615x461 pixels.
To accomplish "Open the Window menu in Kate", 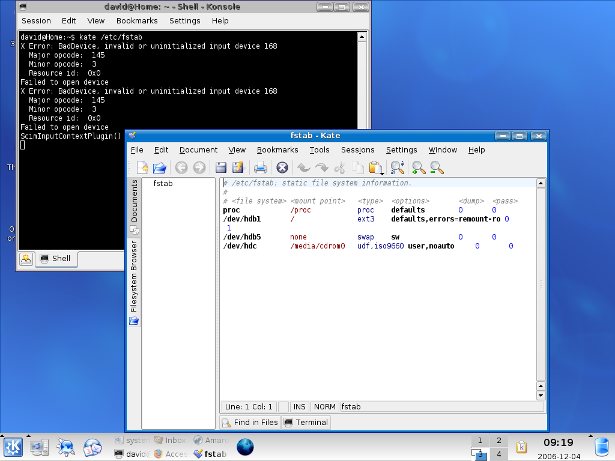I will pos(443,149).
